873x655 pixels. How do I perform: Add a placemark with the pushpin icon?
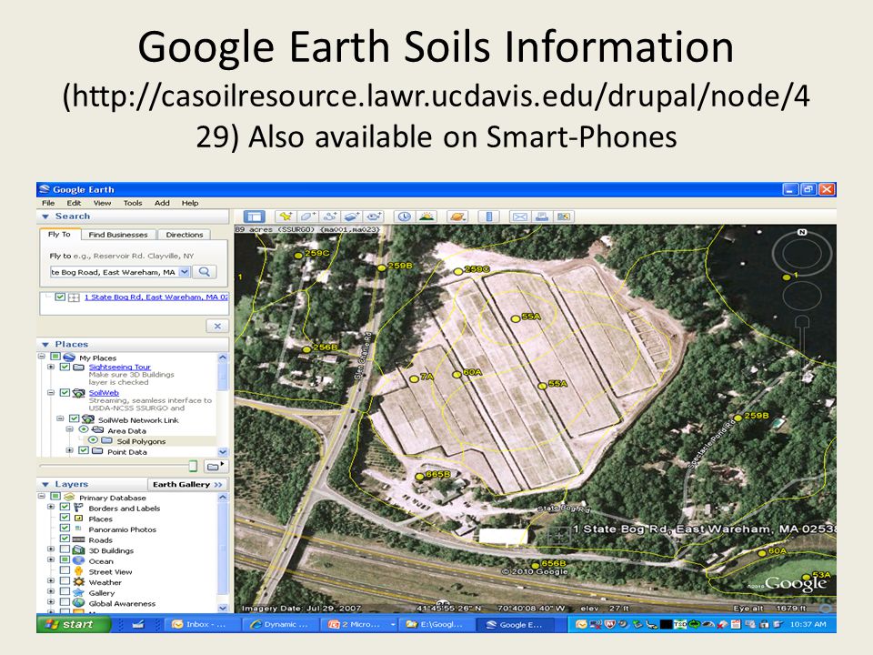(x=286, y=217)
